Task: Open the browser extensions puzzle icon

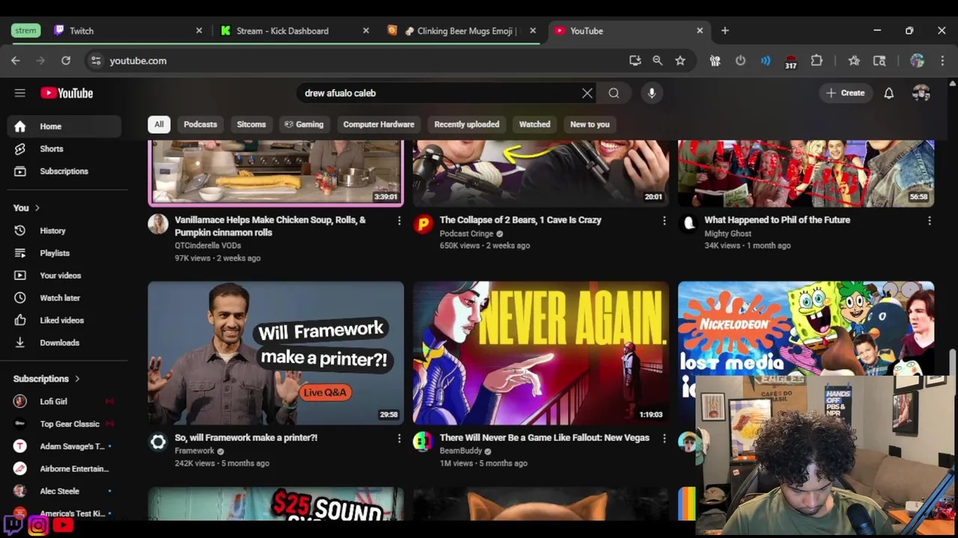Action: tap(817, 61)
